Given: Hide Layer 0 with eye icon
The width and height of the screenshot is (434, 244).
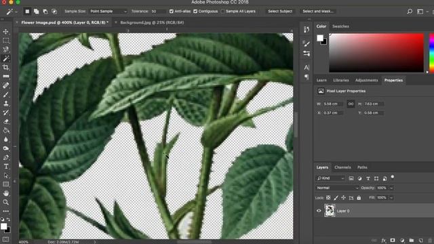Looking at the screenshot, I should [x=319, y=211].
